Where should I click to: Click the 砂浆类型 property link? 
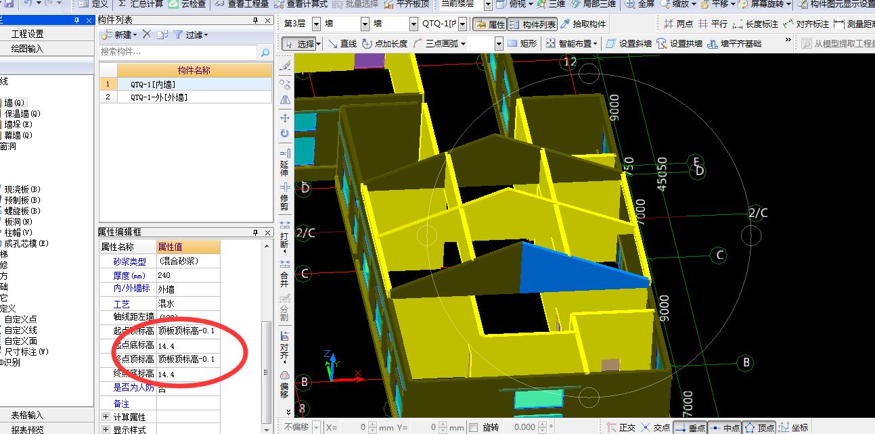click(129, 262)
